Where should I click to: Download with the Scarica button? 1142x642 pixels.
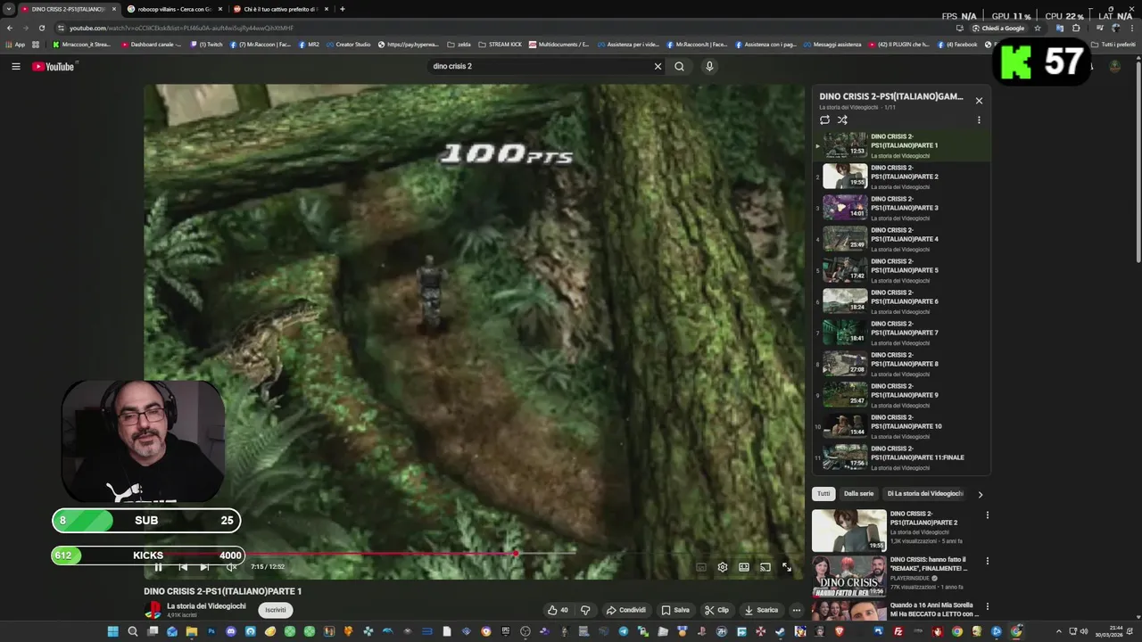tap(761, 610)
